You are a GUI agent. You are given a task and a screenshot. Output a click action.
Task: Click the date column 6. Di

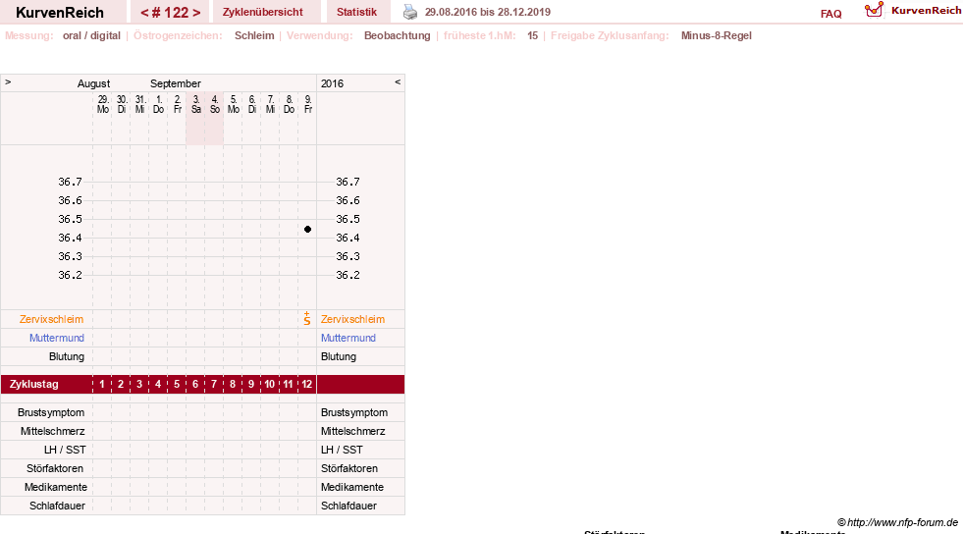pyautogui.click(x=252, y=104)
